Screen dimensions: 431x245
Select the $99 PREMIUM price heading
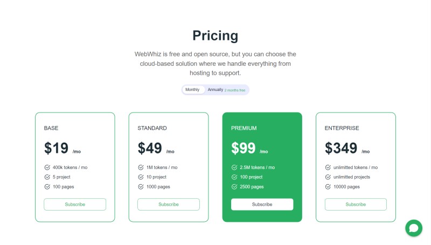point(244,148)
